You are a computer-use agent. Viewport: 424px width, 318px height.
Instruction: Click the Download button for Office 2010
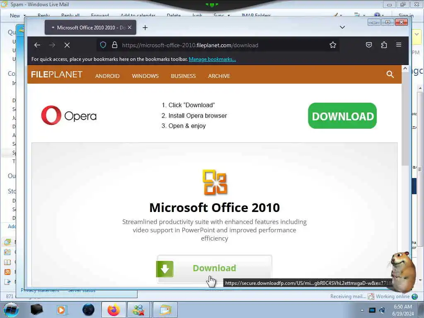(214, 269)
